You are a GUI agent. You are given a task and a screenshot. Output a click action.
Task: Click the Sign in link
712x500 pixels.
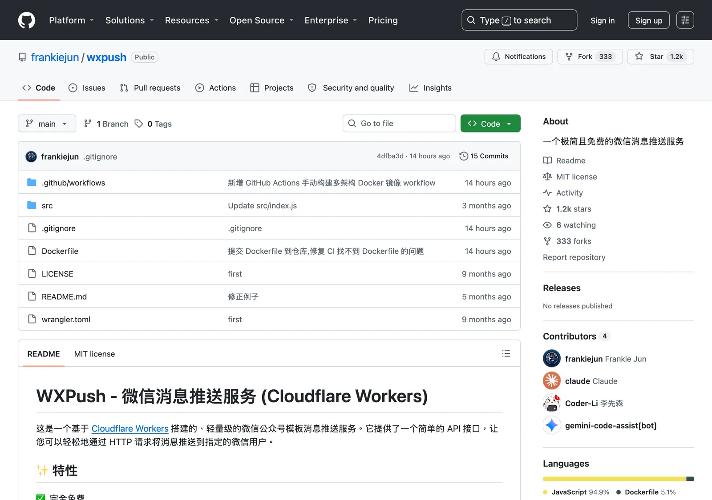pyautogui.click(x=603, y=20)
